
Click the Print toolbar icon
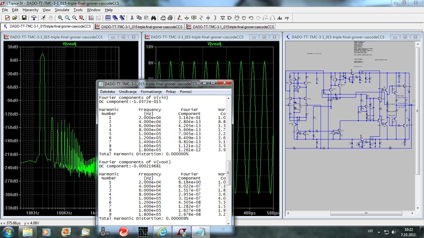(x=170, y=18)
